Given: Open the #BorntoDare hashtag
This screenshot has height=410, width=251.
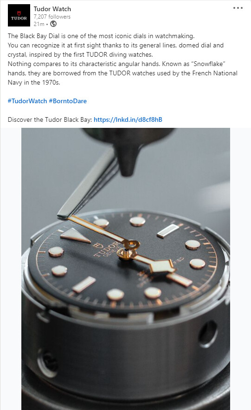Looking at the screenshot, I should pyautogui.click(x=68, y=101).
